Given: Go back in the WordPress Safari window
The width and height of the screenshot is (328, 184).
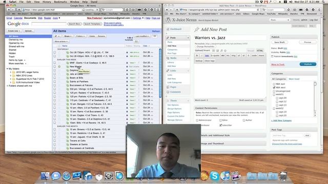Looking at the screenshot, I should [167, 10].
